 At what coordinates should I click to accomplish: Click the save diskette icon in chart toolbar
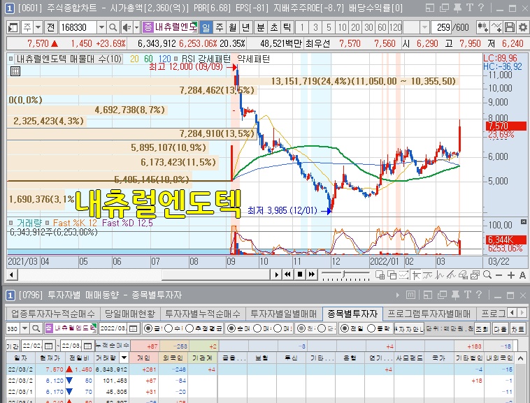[x=510, y=27]
